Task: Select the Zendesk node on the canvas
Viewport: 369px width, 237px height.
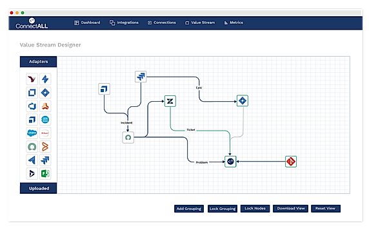Action: [170, 101]
